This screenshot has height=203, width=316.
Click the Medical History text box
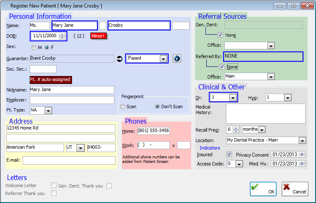pyautogui.click(x=265, y=114)
